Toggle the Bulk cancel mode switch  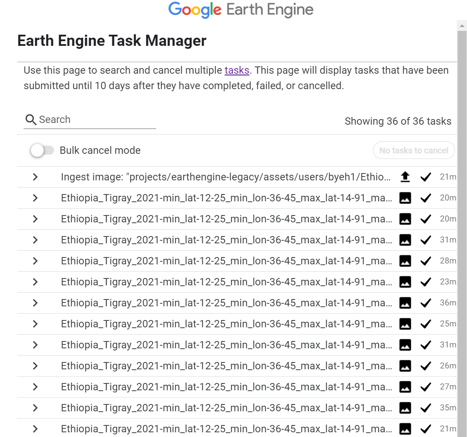(42, 150)
